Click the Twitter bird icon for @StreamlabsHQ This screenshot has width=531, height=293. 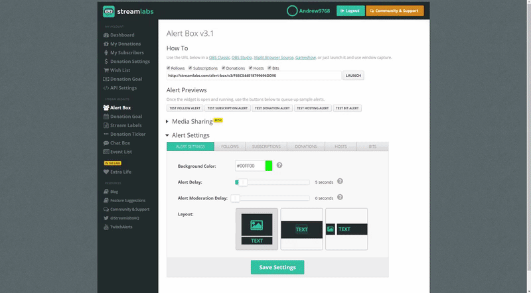(x=106, y=218)
